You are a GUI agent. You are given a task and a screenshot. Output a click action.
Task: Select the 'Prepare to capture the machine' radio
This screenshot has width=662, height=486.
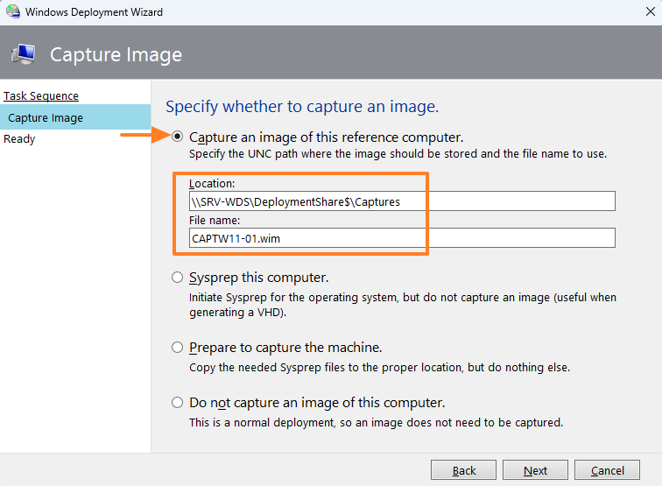[x=178, y=348]
